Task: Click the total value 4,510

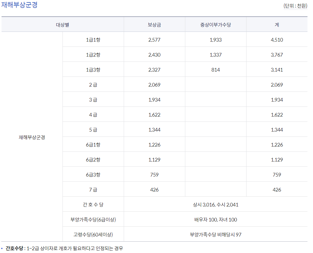Action: 277,39
